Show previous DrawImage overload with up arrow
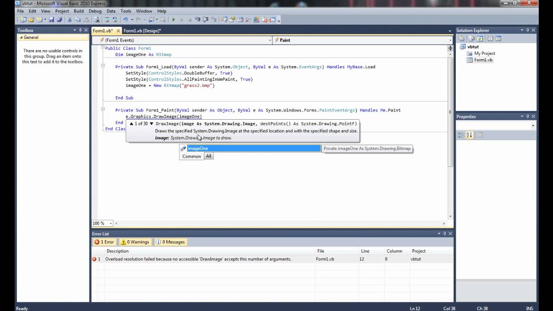This screenshot has height=311, width=553. point(131,124)
